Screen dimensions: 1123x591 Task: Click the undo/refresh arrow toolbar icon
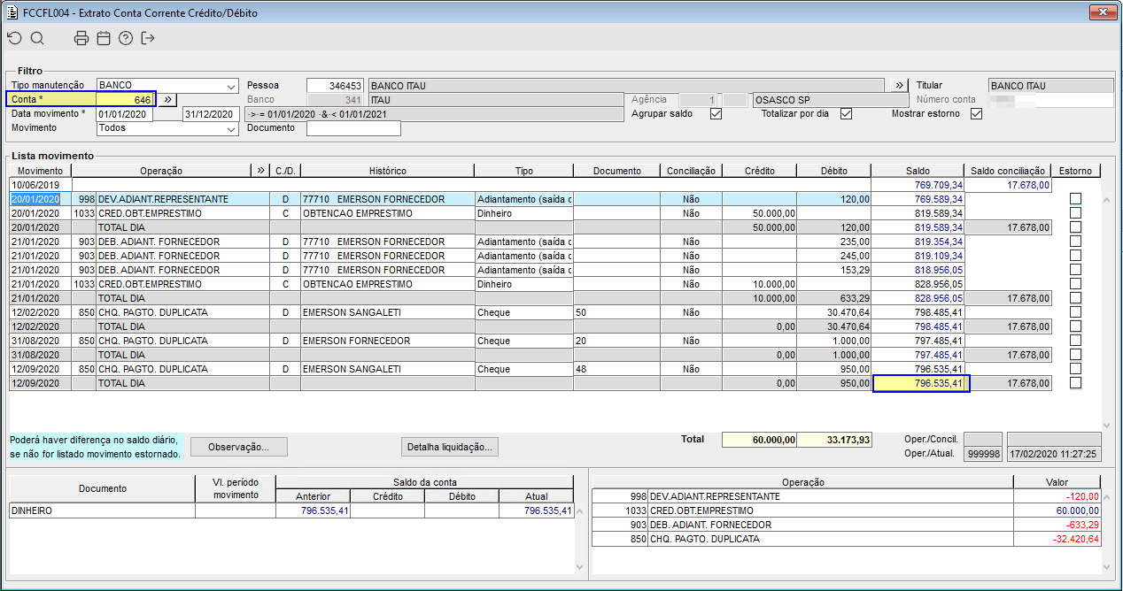(x=14, y=38)
